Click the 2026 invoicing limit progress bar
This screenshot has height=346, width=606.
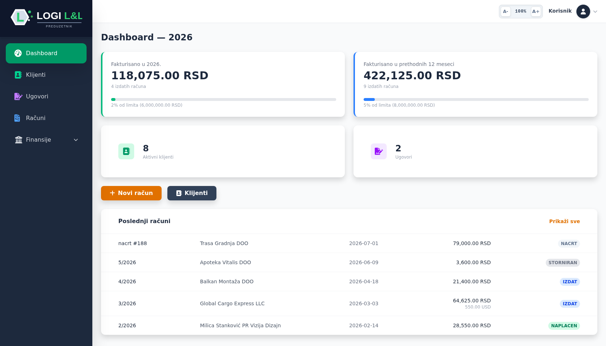point(224,99)
